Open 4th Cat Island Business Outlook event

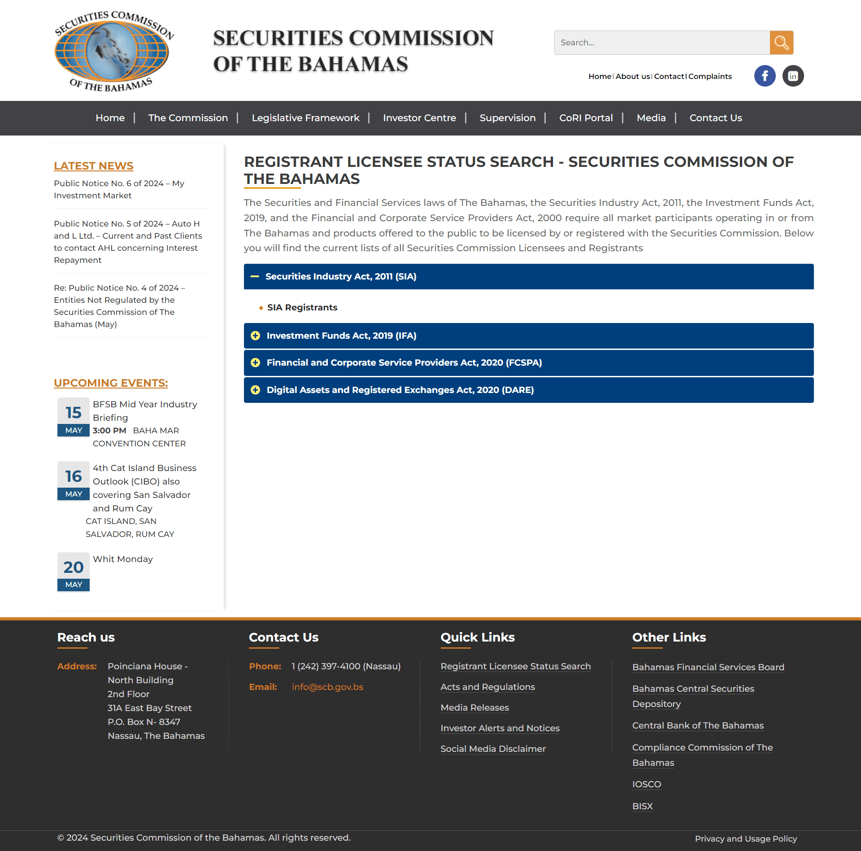coord(144,488)
